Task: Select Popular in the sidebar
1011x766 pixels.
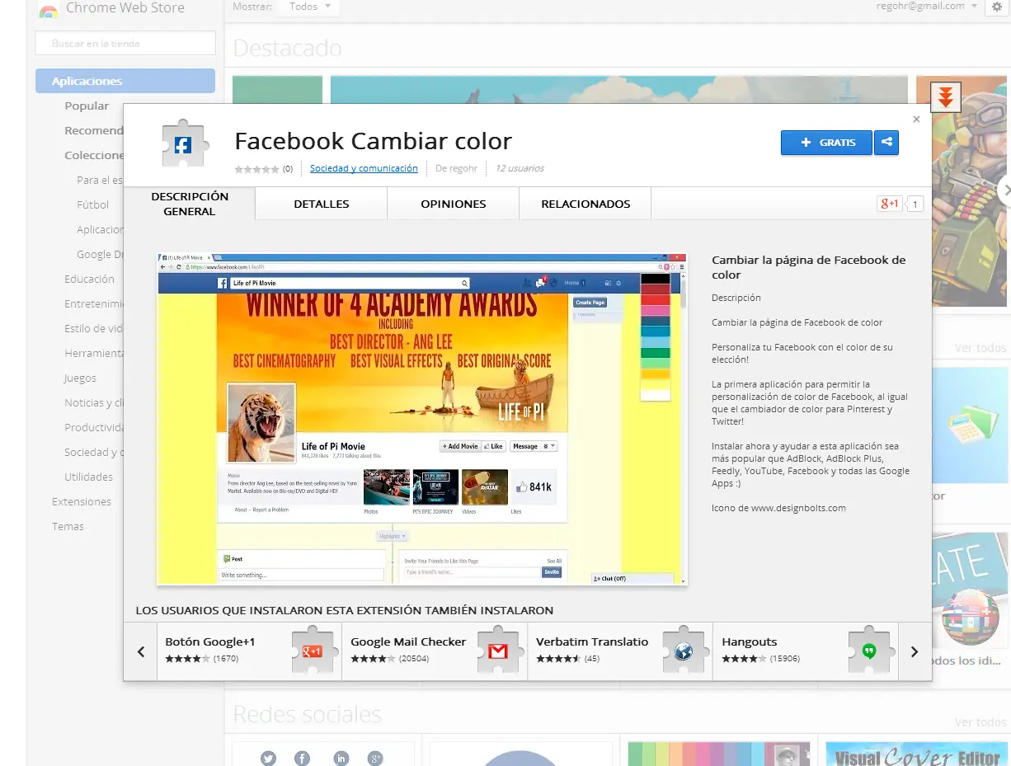Action: 87,106
